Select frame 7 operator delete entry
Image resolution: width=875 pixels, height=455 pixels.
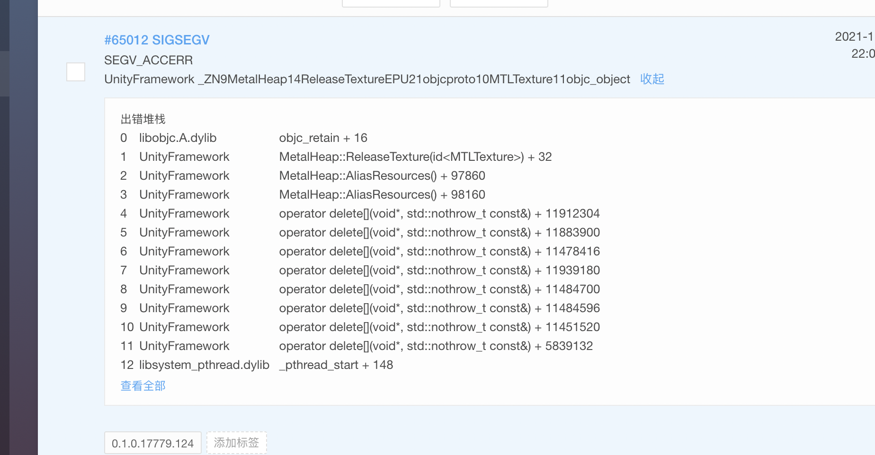pyautogui.click(x=439, y=270)
